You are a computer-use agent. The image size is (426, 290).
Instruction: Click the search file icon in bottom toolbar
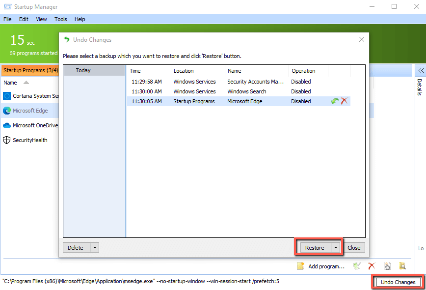(x=402, y=266)
